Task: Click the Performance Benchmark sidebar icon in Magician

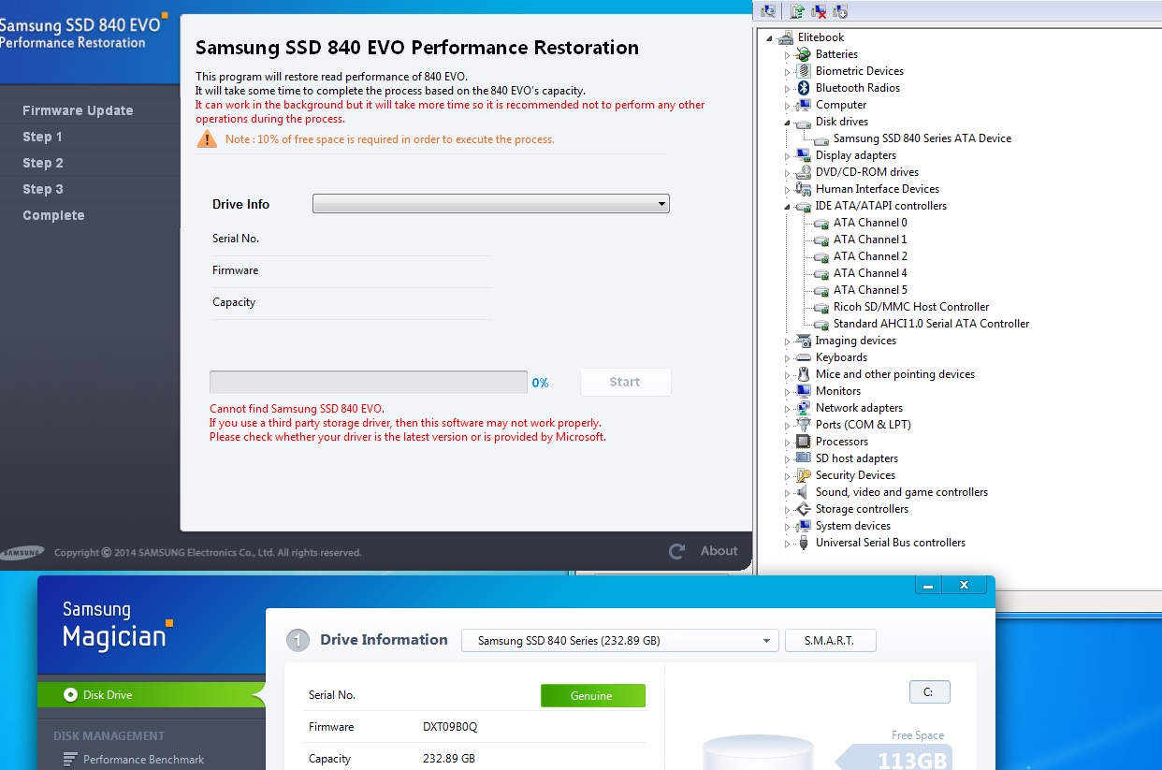Action: pyautogui.click(x=69, y=760)
